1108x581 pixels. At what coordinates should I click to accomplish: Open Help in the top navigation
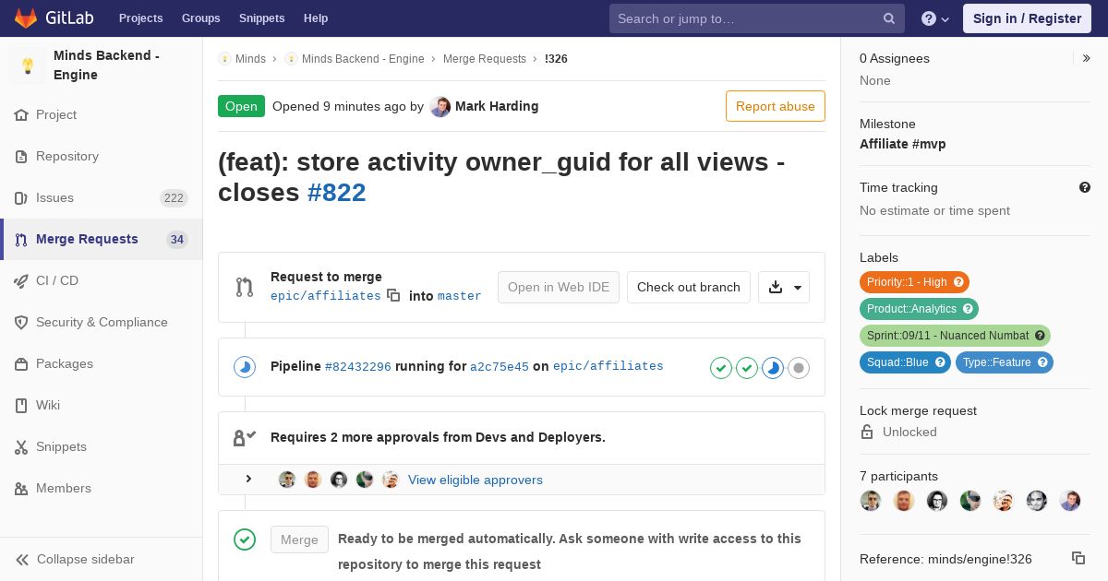tap(316, 18)
